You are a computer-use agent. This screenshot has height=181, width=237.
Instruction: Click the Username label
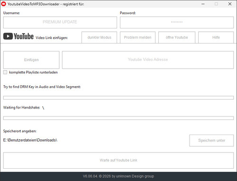pos(11,13)
